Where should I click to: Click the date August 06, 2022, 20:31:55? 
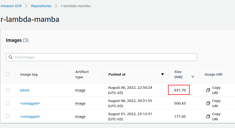tap(130, 103)
